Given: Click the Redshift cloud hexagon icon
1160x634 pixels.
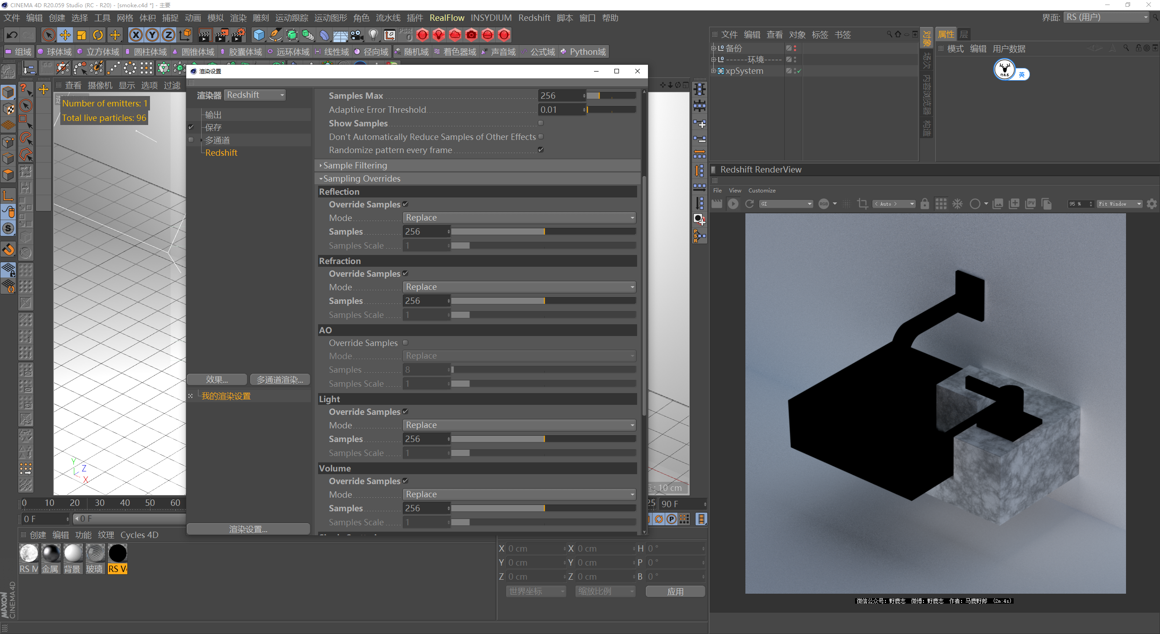Looking at the screenshot, I should coord(455,35).
